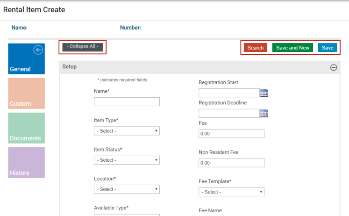Click the green Save and New button

(292, 48)
